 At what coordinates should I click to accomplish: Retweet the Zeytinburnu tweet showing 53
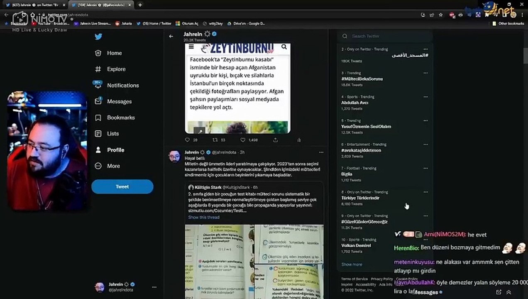click(x=215, y=140)
